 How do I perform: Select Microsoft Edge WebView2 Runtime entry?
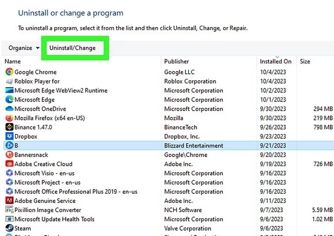click(x=61, y=90)
